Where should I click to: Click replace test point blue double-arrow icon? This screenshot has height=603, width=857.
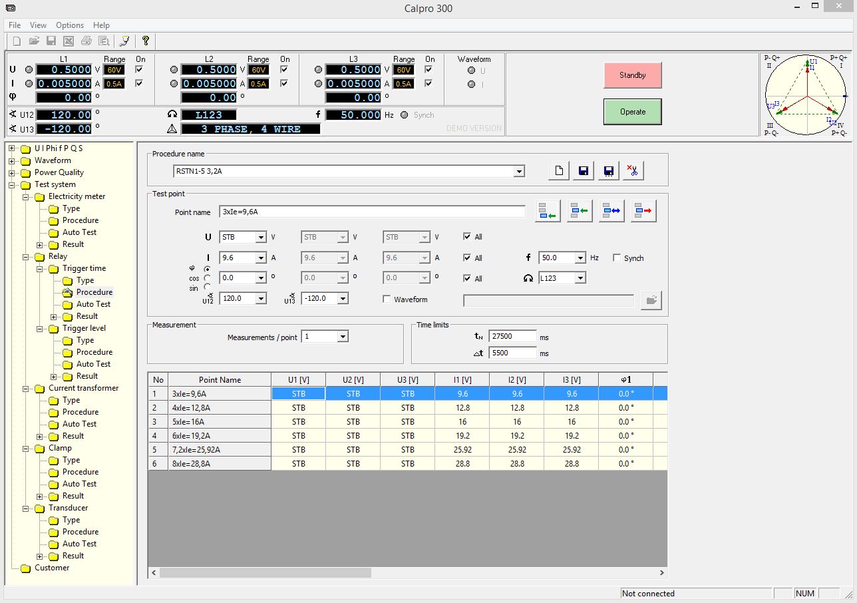point(611,211)
